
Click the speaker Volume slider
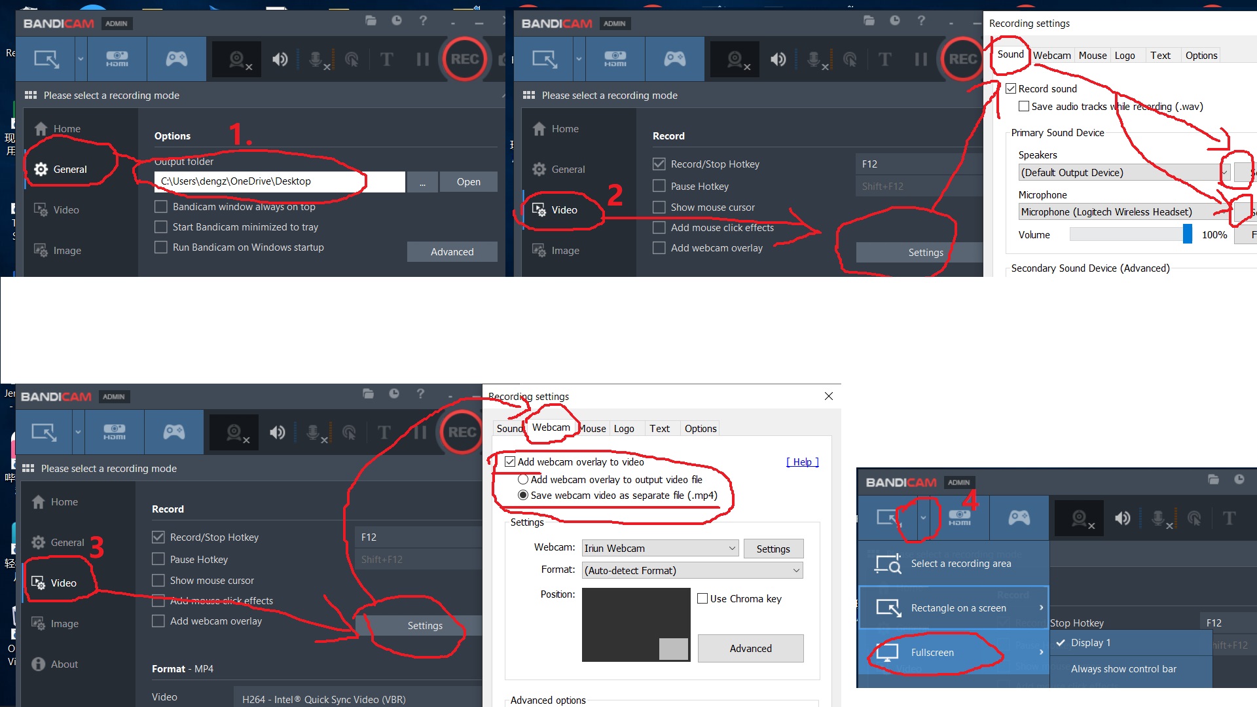[x=1131, y=234]
